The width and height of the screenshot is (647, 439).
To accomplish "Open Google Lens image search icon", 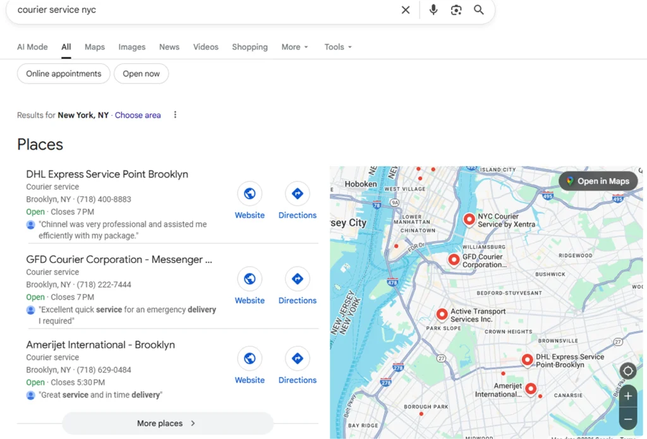I will (456, 10).
